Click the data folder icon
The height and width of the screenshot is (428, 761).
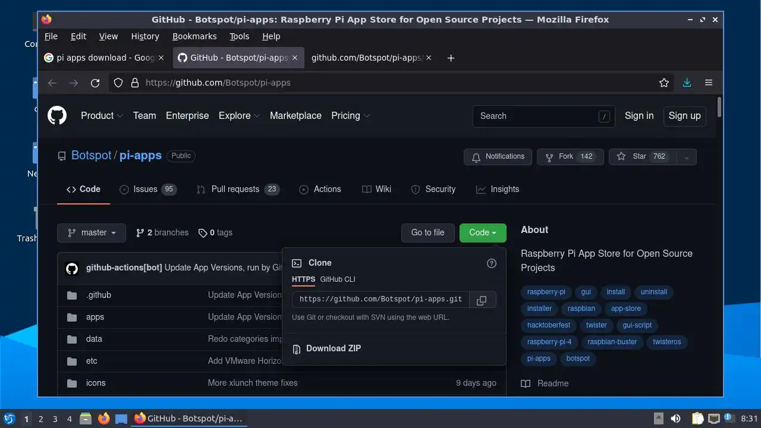72,339
